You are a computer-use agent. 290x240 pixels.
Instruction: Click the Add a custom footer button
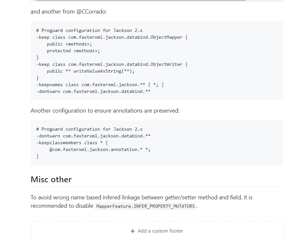(x=156, y=231)
